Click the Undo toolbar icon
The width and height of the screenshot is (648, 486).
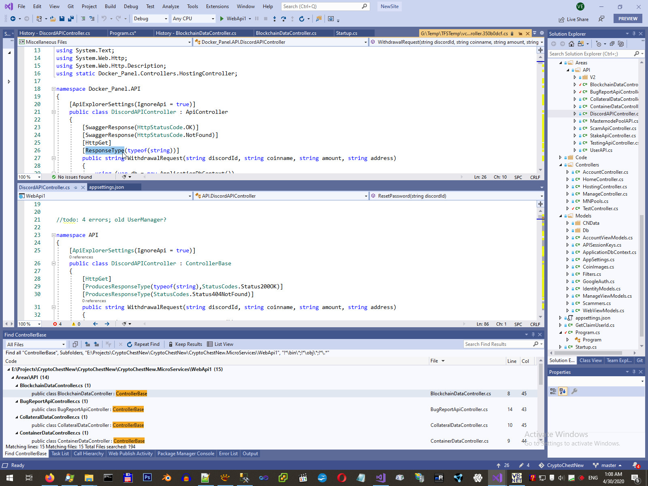pos(104,19)
